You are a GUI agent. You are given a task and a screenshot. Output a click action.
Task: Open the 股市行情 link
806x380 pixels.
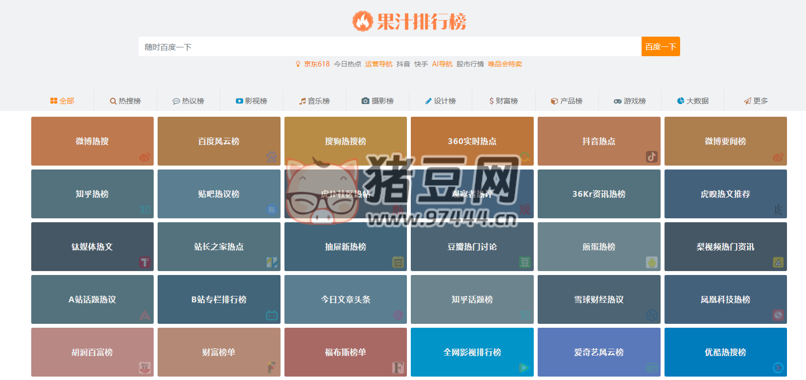click(x=470, y=64)
